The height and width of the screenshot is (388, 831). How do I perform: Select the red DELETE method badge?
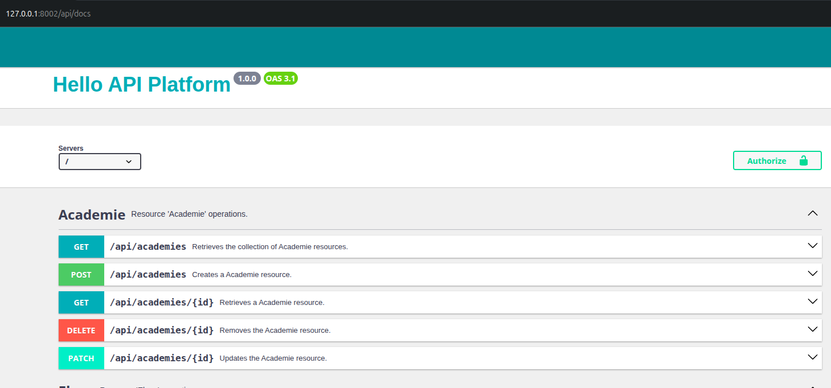click(x=81, y=331)
